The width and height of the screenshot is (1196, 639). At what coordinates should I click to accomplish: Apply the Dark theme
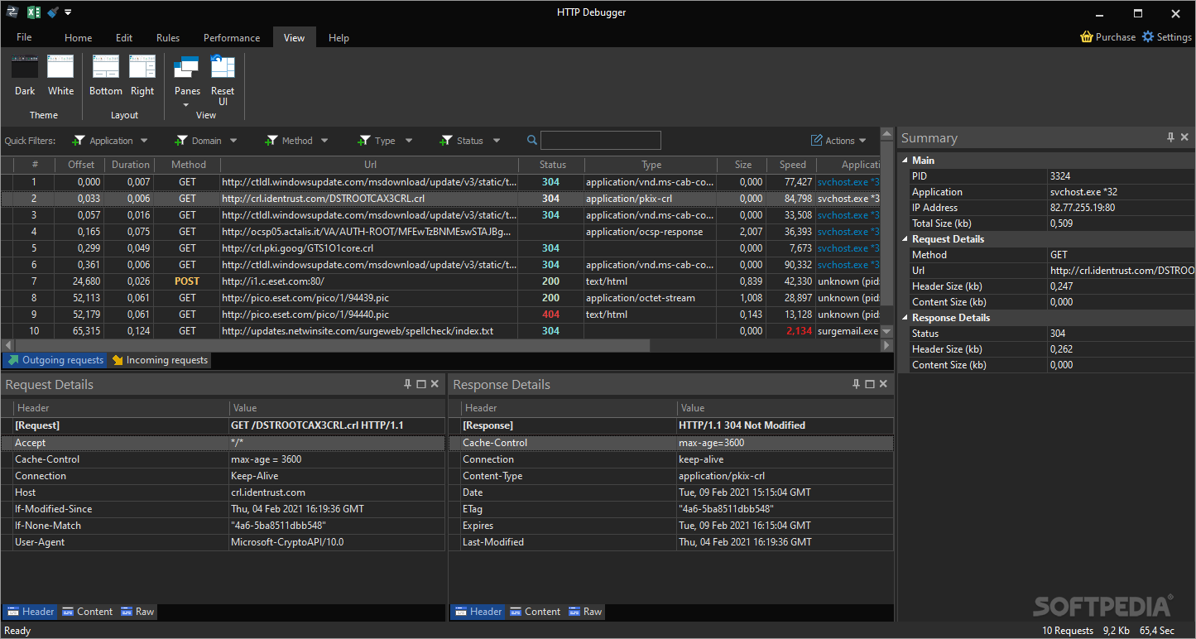pyautogui.click(x=25, y=76)
